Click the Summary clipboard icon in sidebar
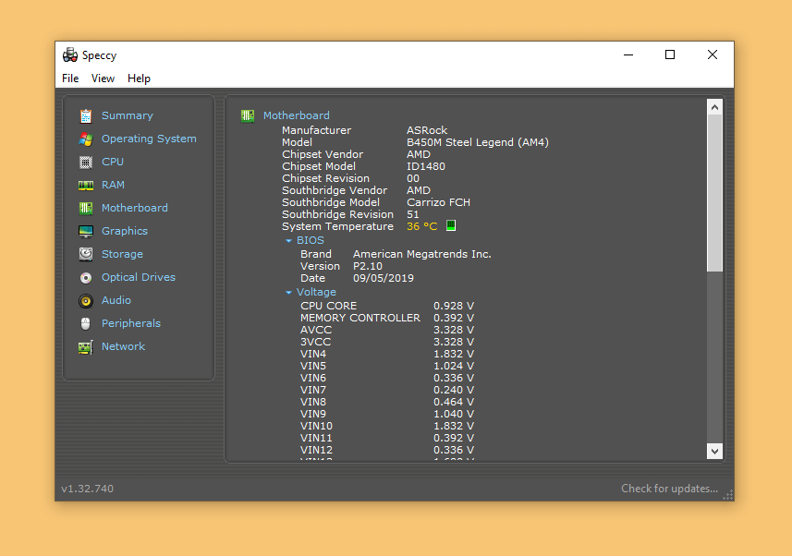Viewport: 792px width, 556px height. point(86,115)
